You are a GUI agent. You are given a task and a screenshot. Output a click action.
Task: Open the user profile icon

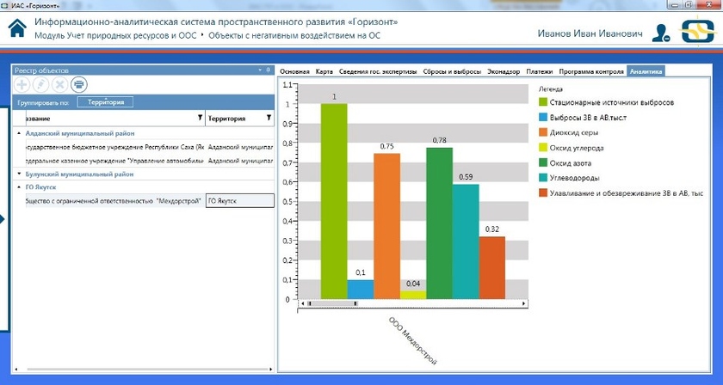coord(660,33)
